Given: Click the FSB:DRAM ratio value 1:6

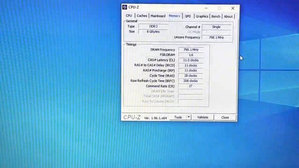Looking at the screenshot, I should 191,55.
